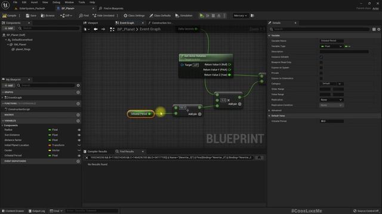Enable the Expose to Cinematics checkbox
This screenshot has width=382, height=214.
tap(321, 78)
